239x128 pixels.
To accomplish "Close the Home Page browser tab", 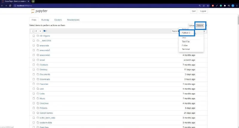I will 28,1.
